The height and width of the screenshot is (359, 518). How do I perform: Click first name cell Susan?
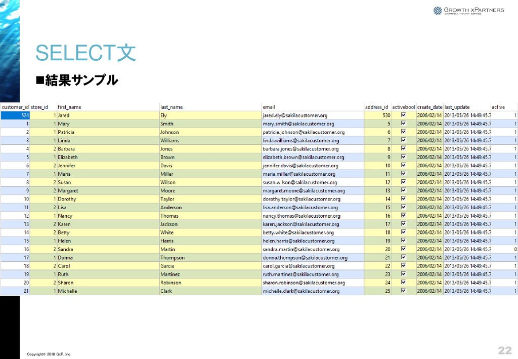click(x=108, y=182)
